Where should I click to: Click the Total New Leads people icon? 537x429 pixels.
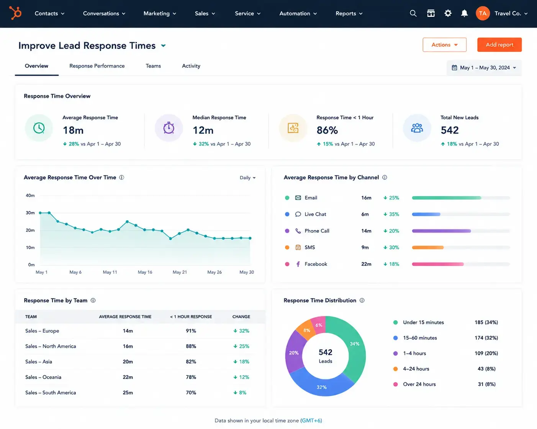pos(417,128)
